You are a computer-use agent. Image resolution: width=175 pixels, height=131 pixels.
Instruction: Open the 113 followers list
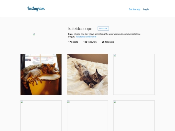(90, 42)
